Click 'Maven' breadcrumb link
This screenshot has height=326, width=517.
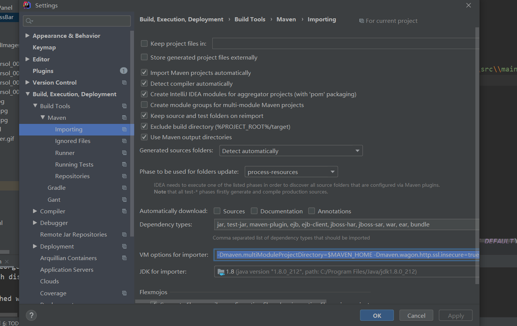coord(286,19)
